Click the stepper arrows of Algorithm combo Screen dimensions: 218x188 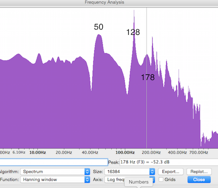click(87, 172)
